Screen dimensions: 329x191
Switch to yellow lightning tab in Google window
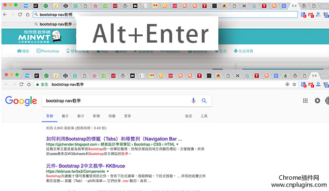pos(56,75)
